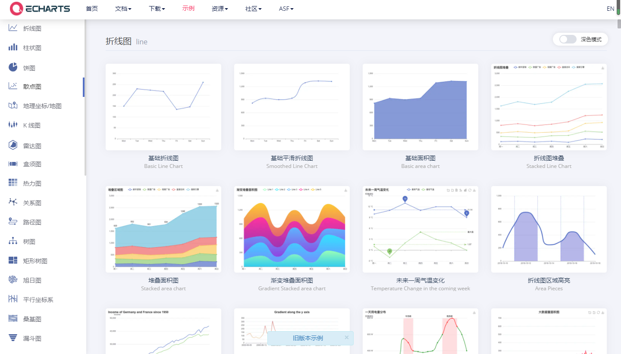Open the 地理坐标/地图 sidebar label
Image resolution: width=621 pixels, height=354 pixels.
pos(42,106)
